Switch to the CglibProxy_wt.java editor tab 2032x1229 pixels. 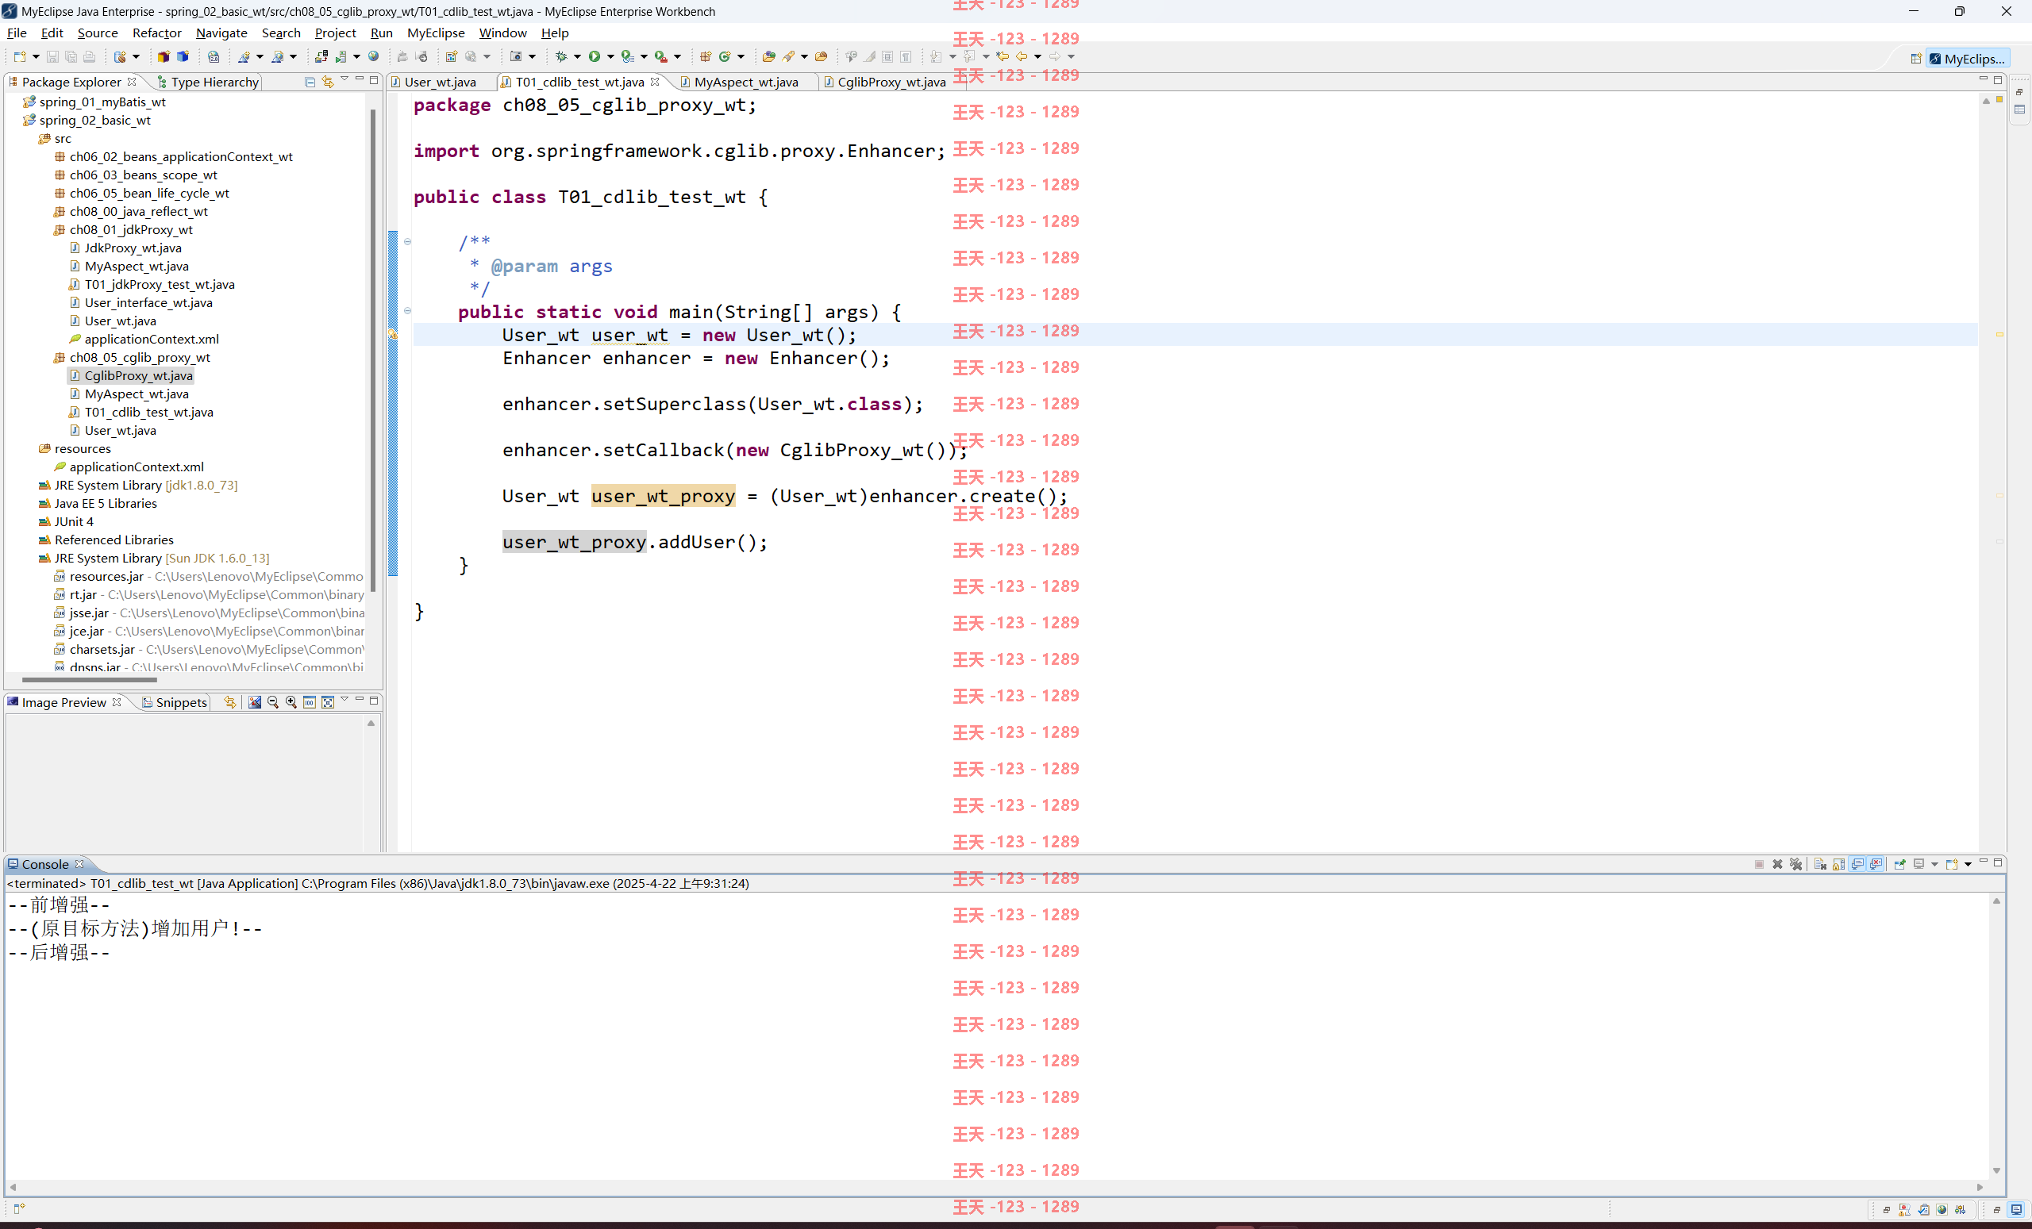point(891,82)
